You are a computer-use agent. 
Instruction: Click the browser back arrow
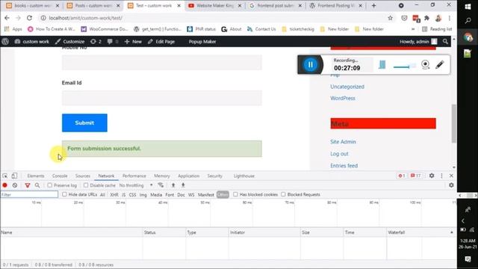click(x=7, y=18)
